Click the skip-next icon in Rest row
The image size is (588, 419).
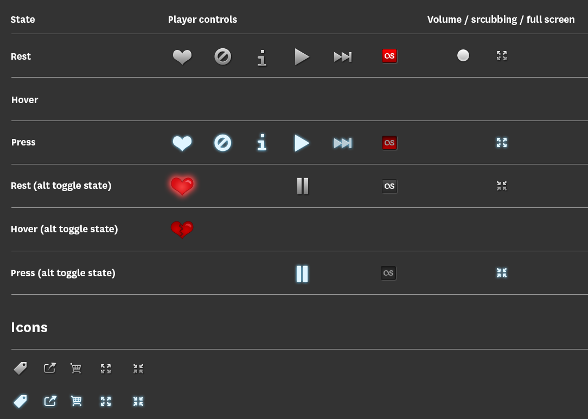click(x=343, y=57)
